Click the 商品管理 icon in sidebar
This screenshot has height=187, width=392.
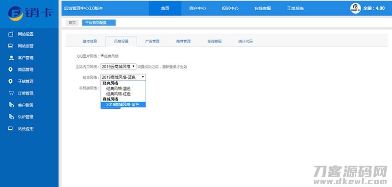pos(10,70)
